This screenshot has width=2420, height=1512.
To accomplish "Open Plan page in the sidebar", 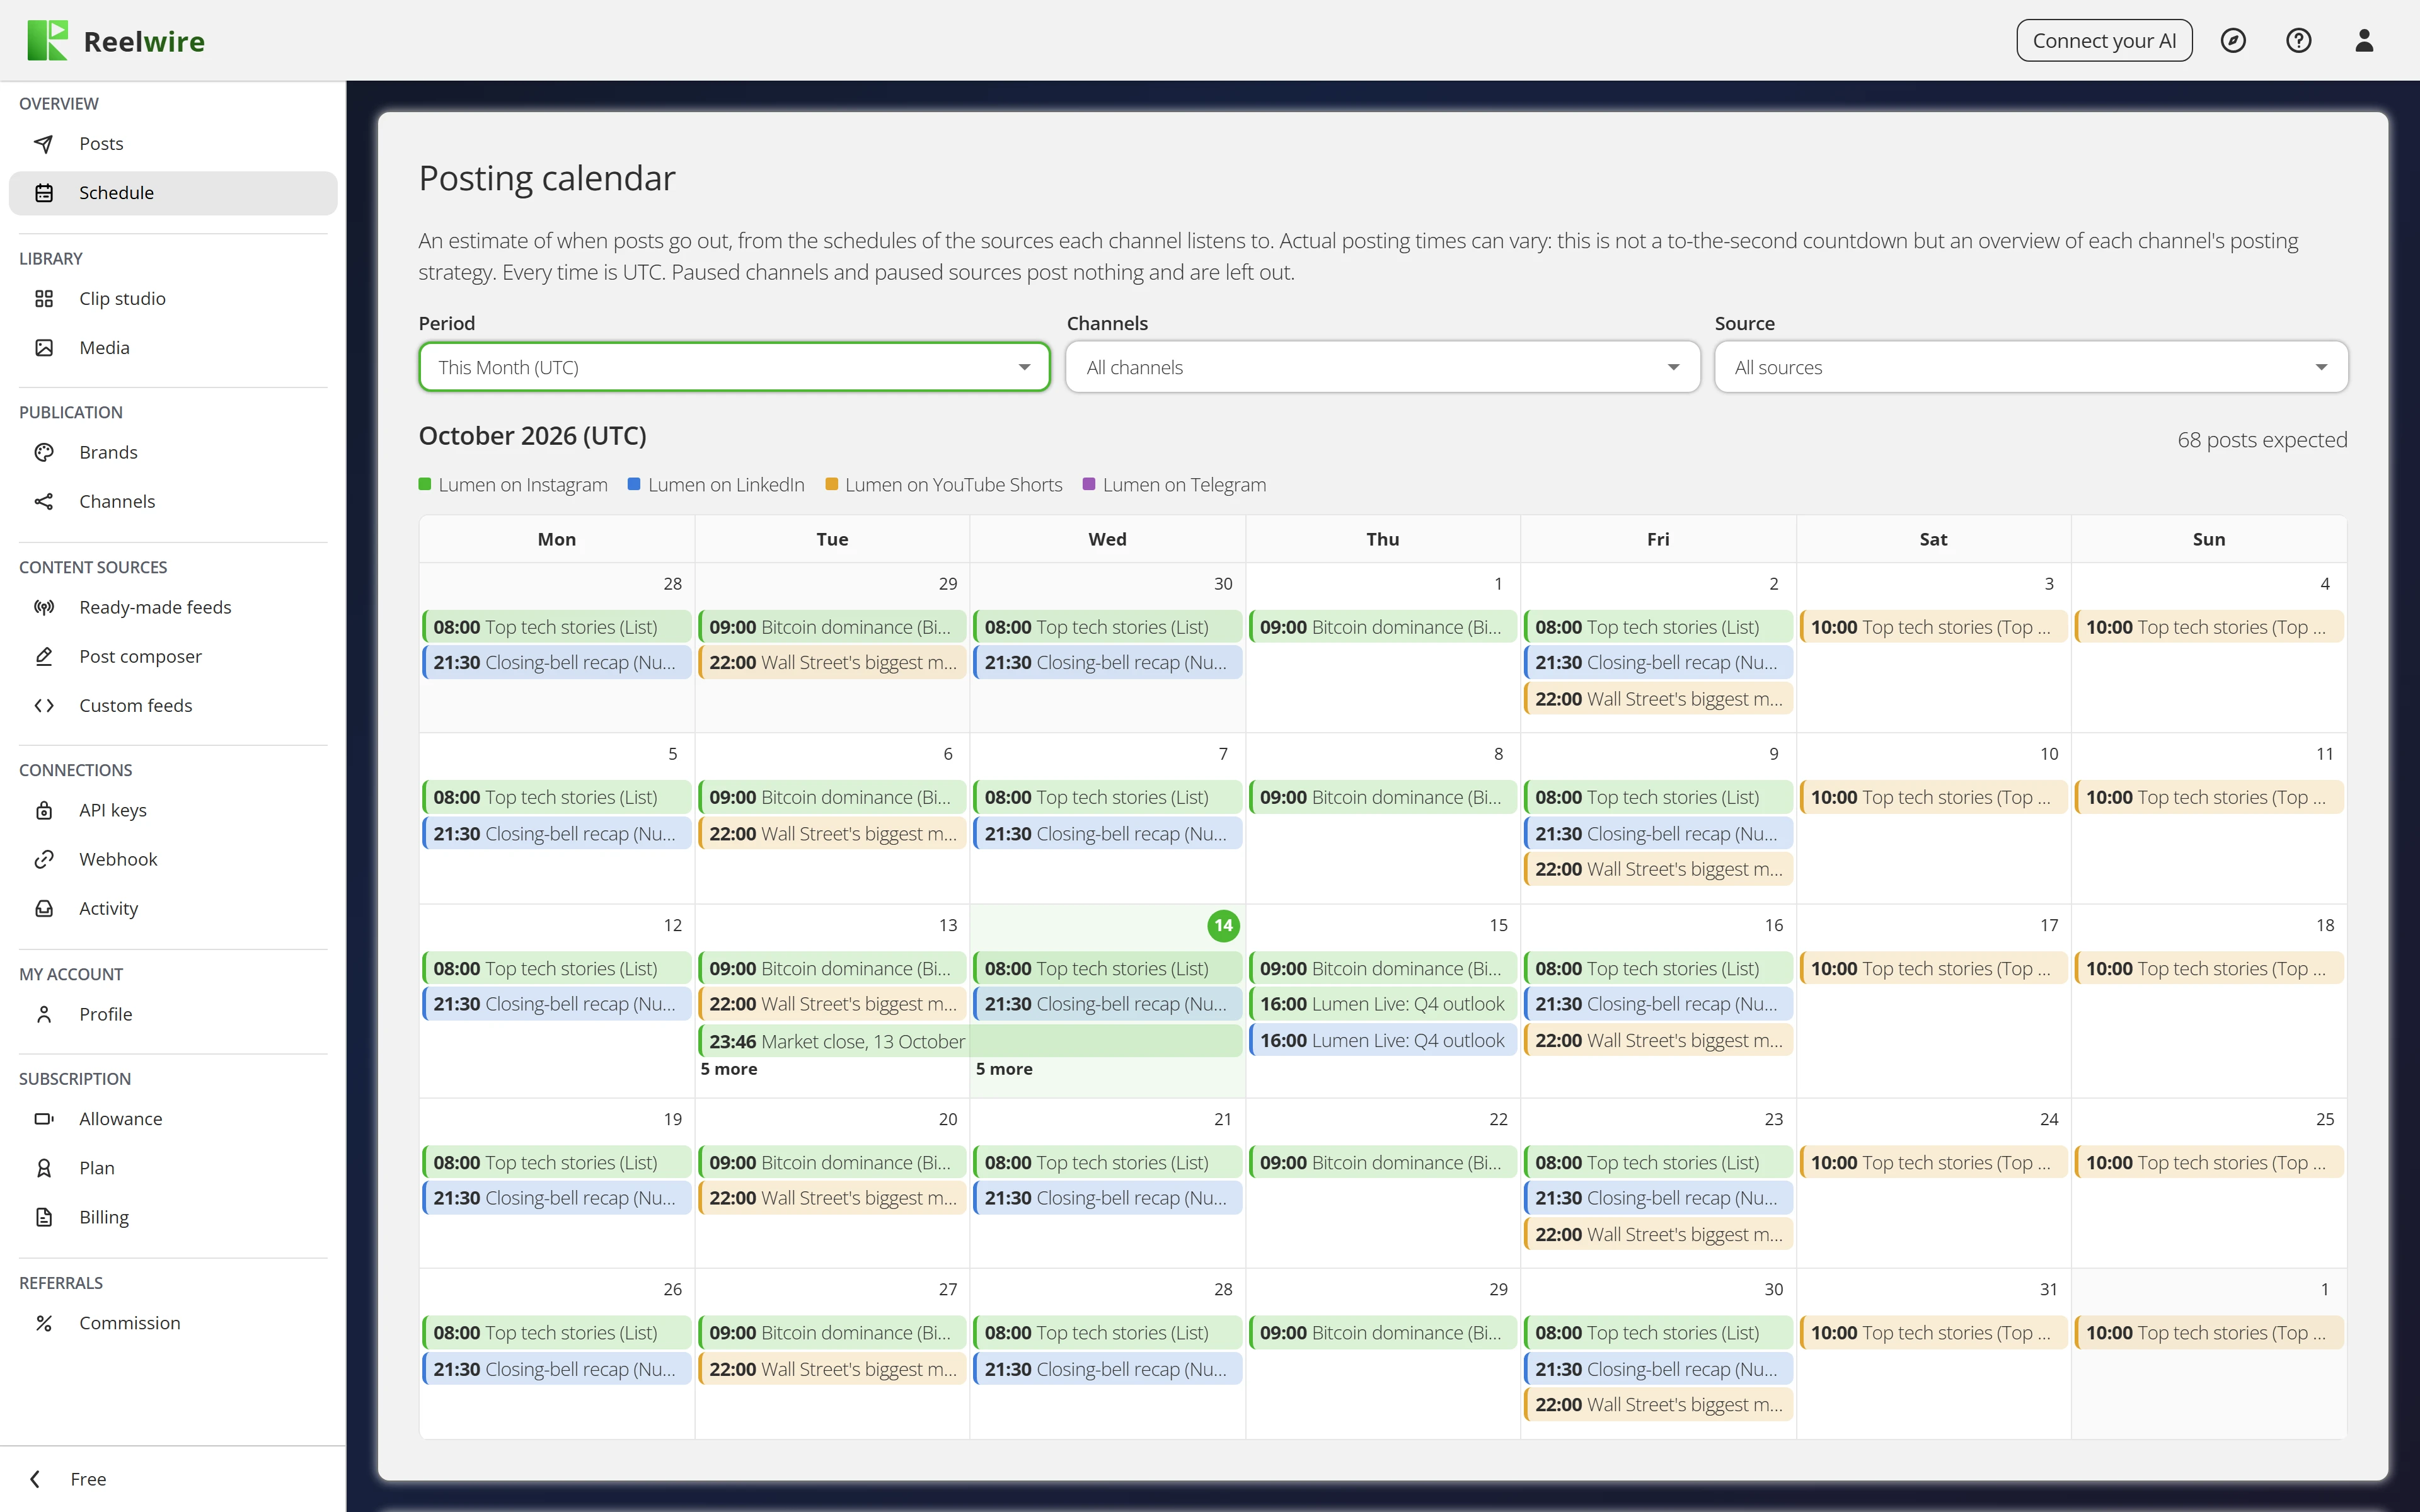I will 173,1168.
